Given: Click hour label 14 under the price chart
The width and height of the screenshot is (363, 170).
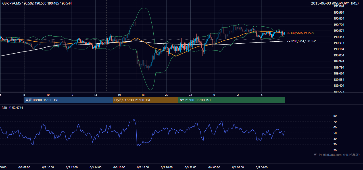Looking at the screenshot, I should (95, 95).
